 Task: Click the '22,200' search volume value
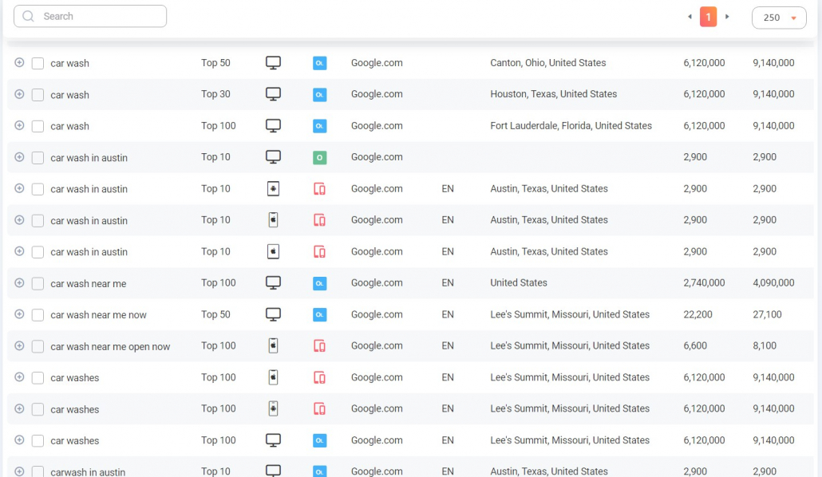tap(698, 314)
